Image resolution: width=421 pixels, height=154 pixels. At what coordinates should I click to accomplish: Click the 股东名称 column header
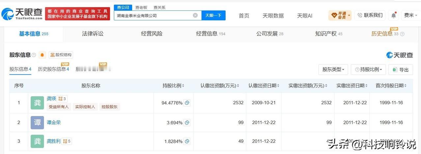point(91,86)
